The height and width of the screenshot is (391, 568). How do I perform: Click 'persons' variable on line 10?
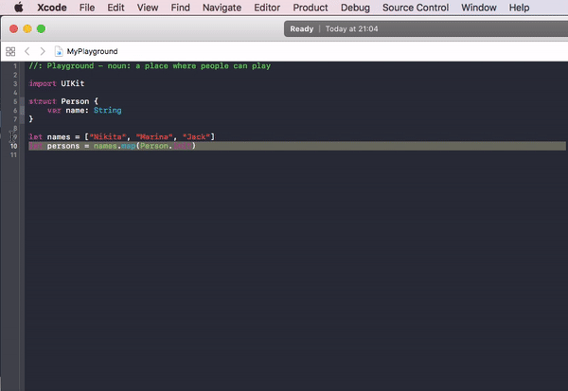coord(63,146)
